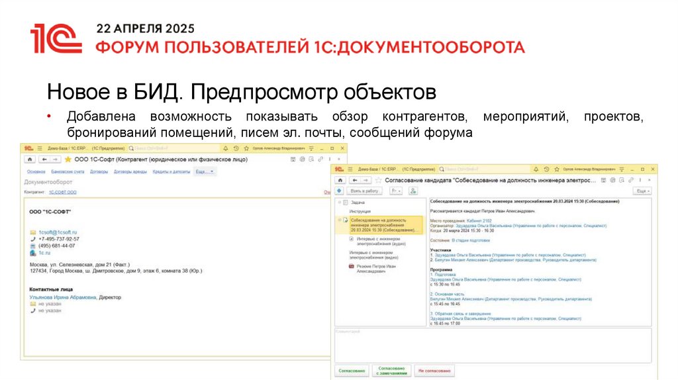Open Кредиты и депозиты tab
Screen dimensions: 678x380
171,171
